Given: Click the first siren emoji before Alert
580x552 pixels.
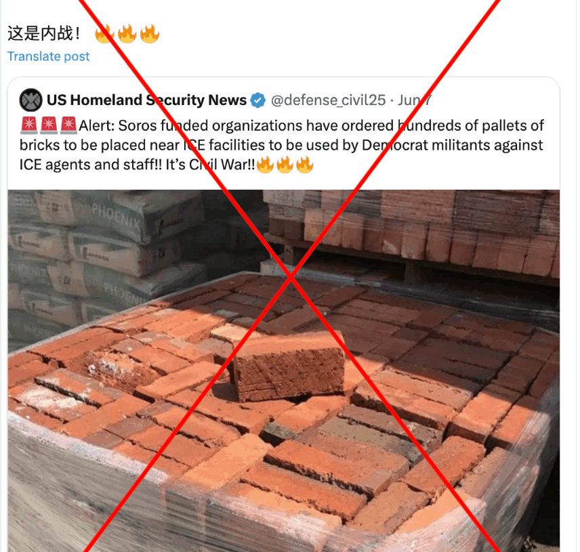Looking at the screenshot, I should 29,125.
